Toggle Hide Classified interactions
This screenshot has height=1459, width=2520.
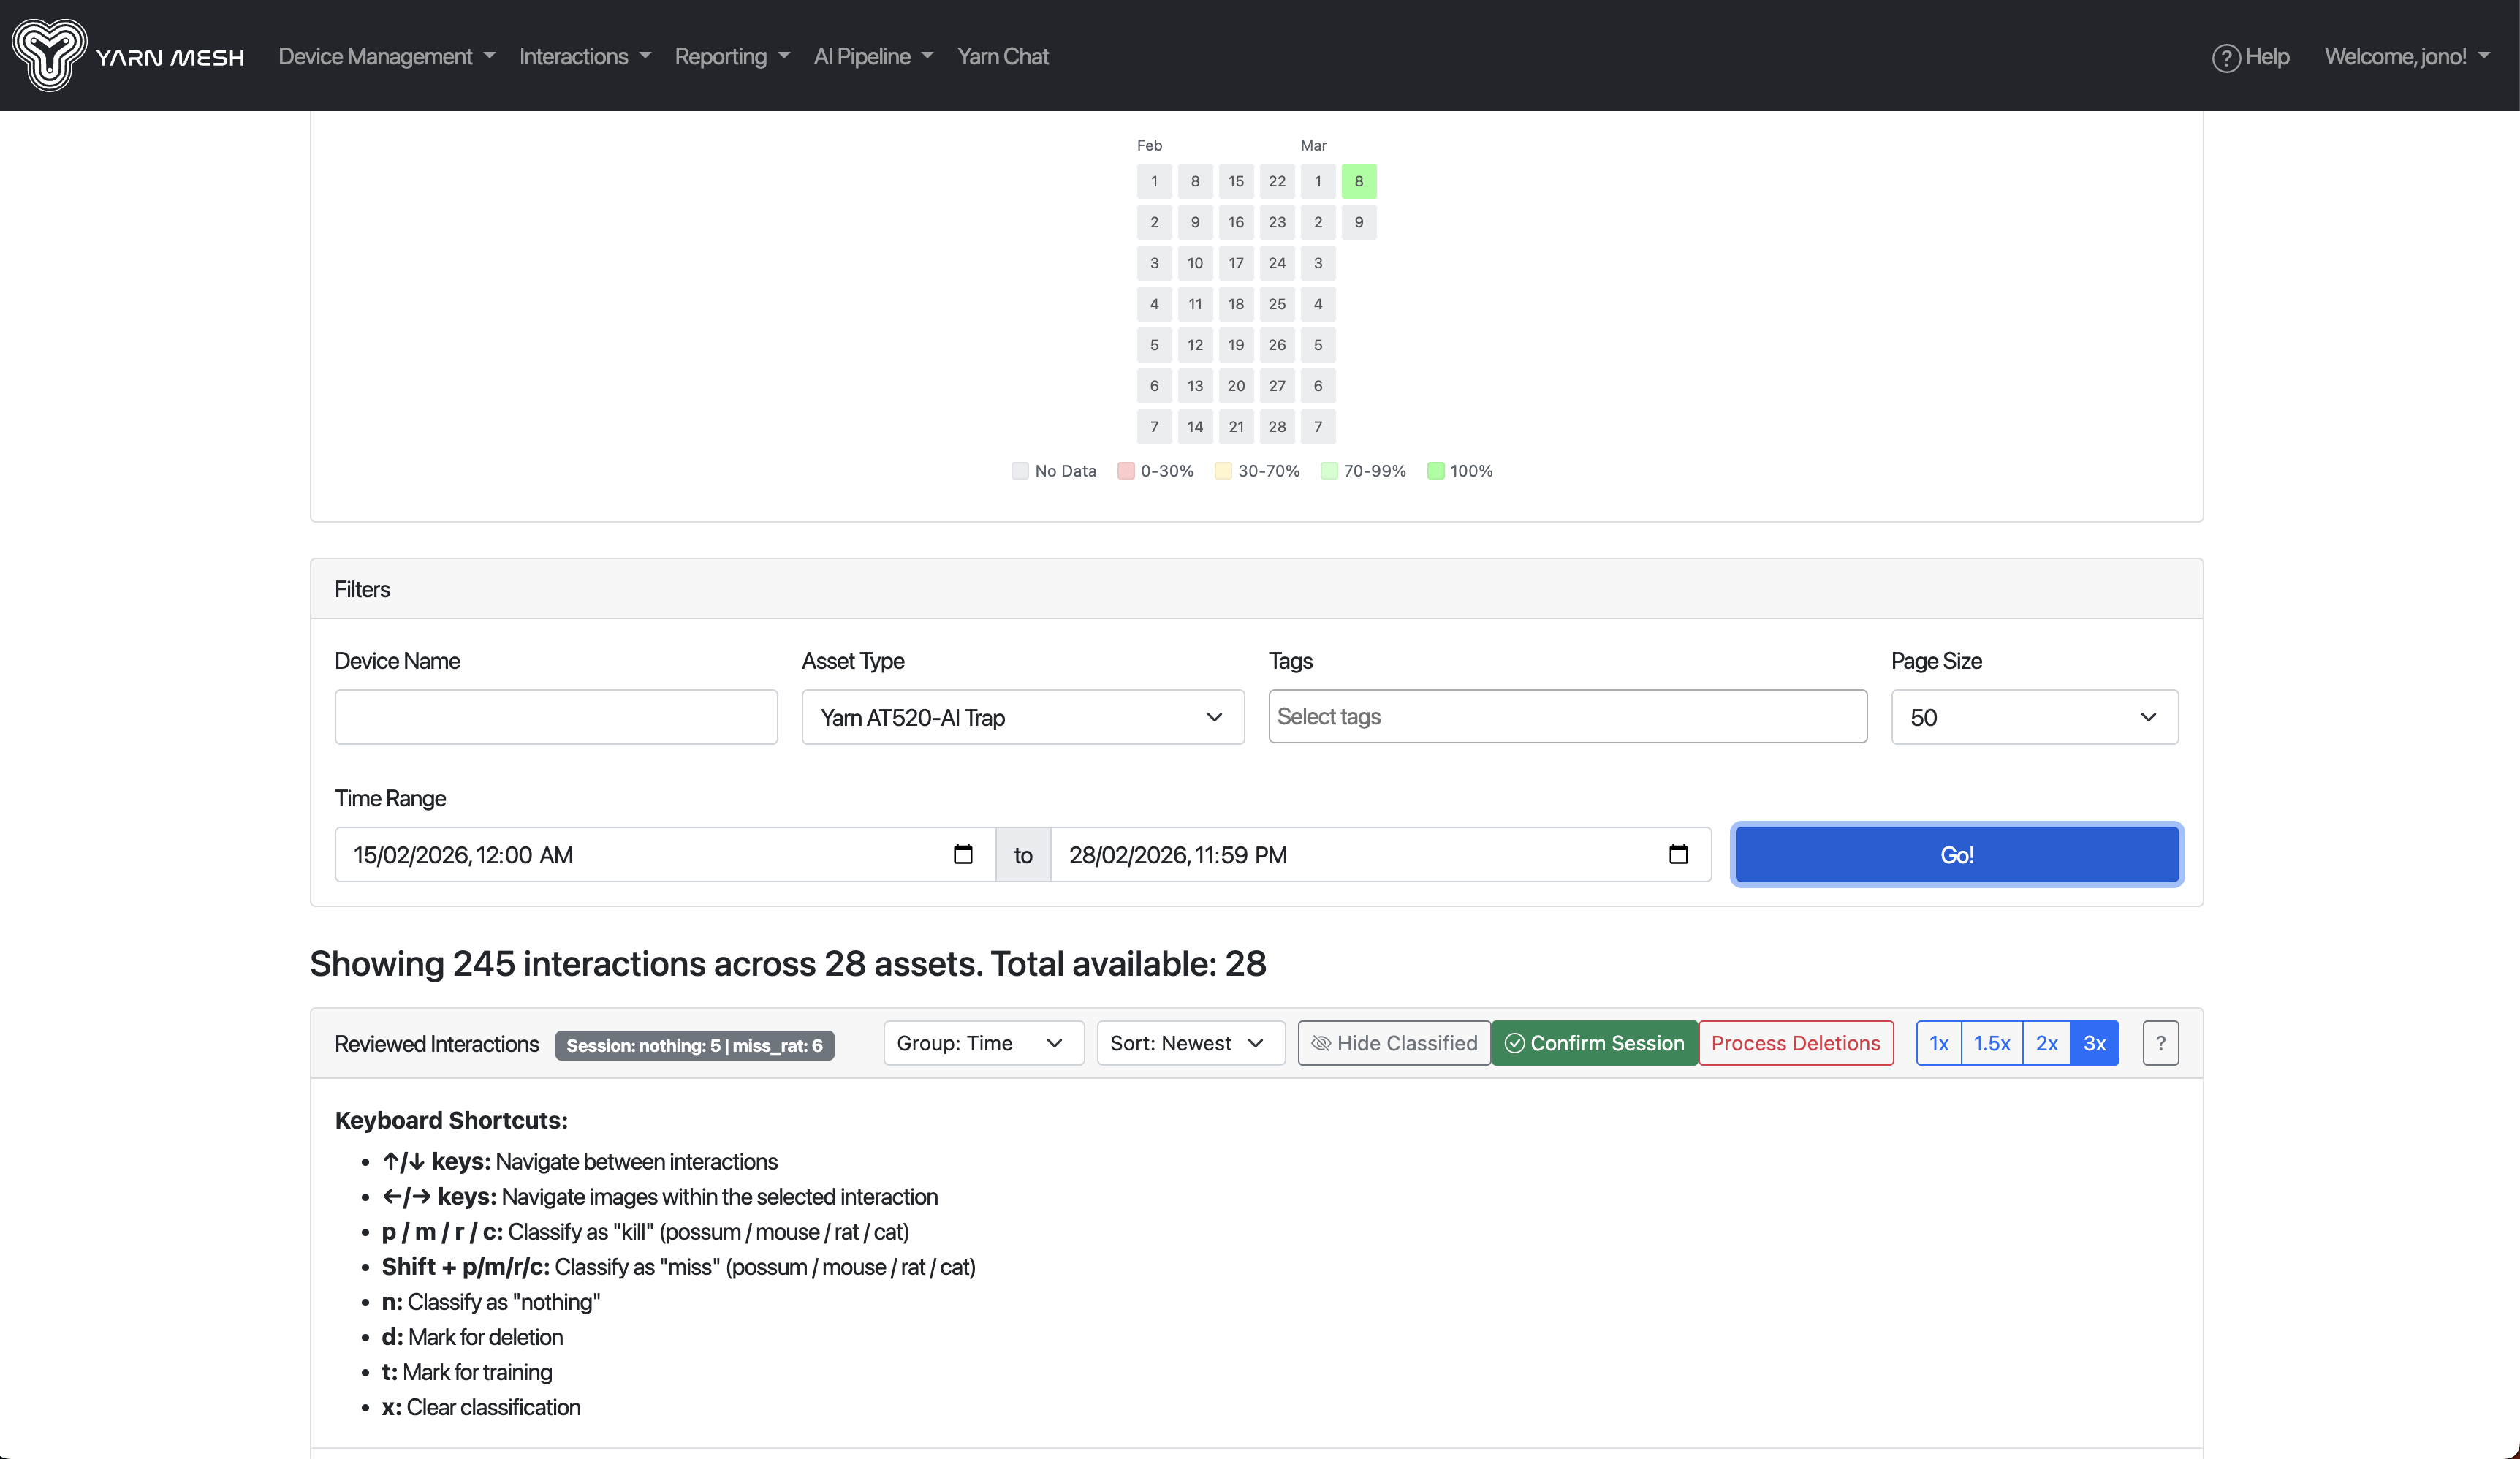click(x=1394, y=1043)
